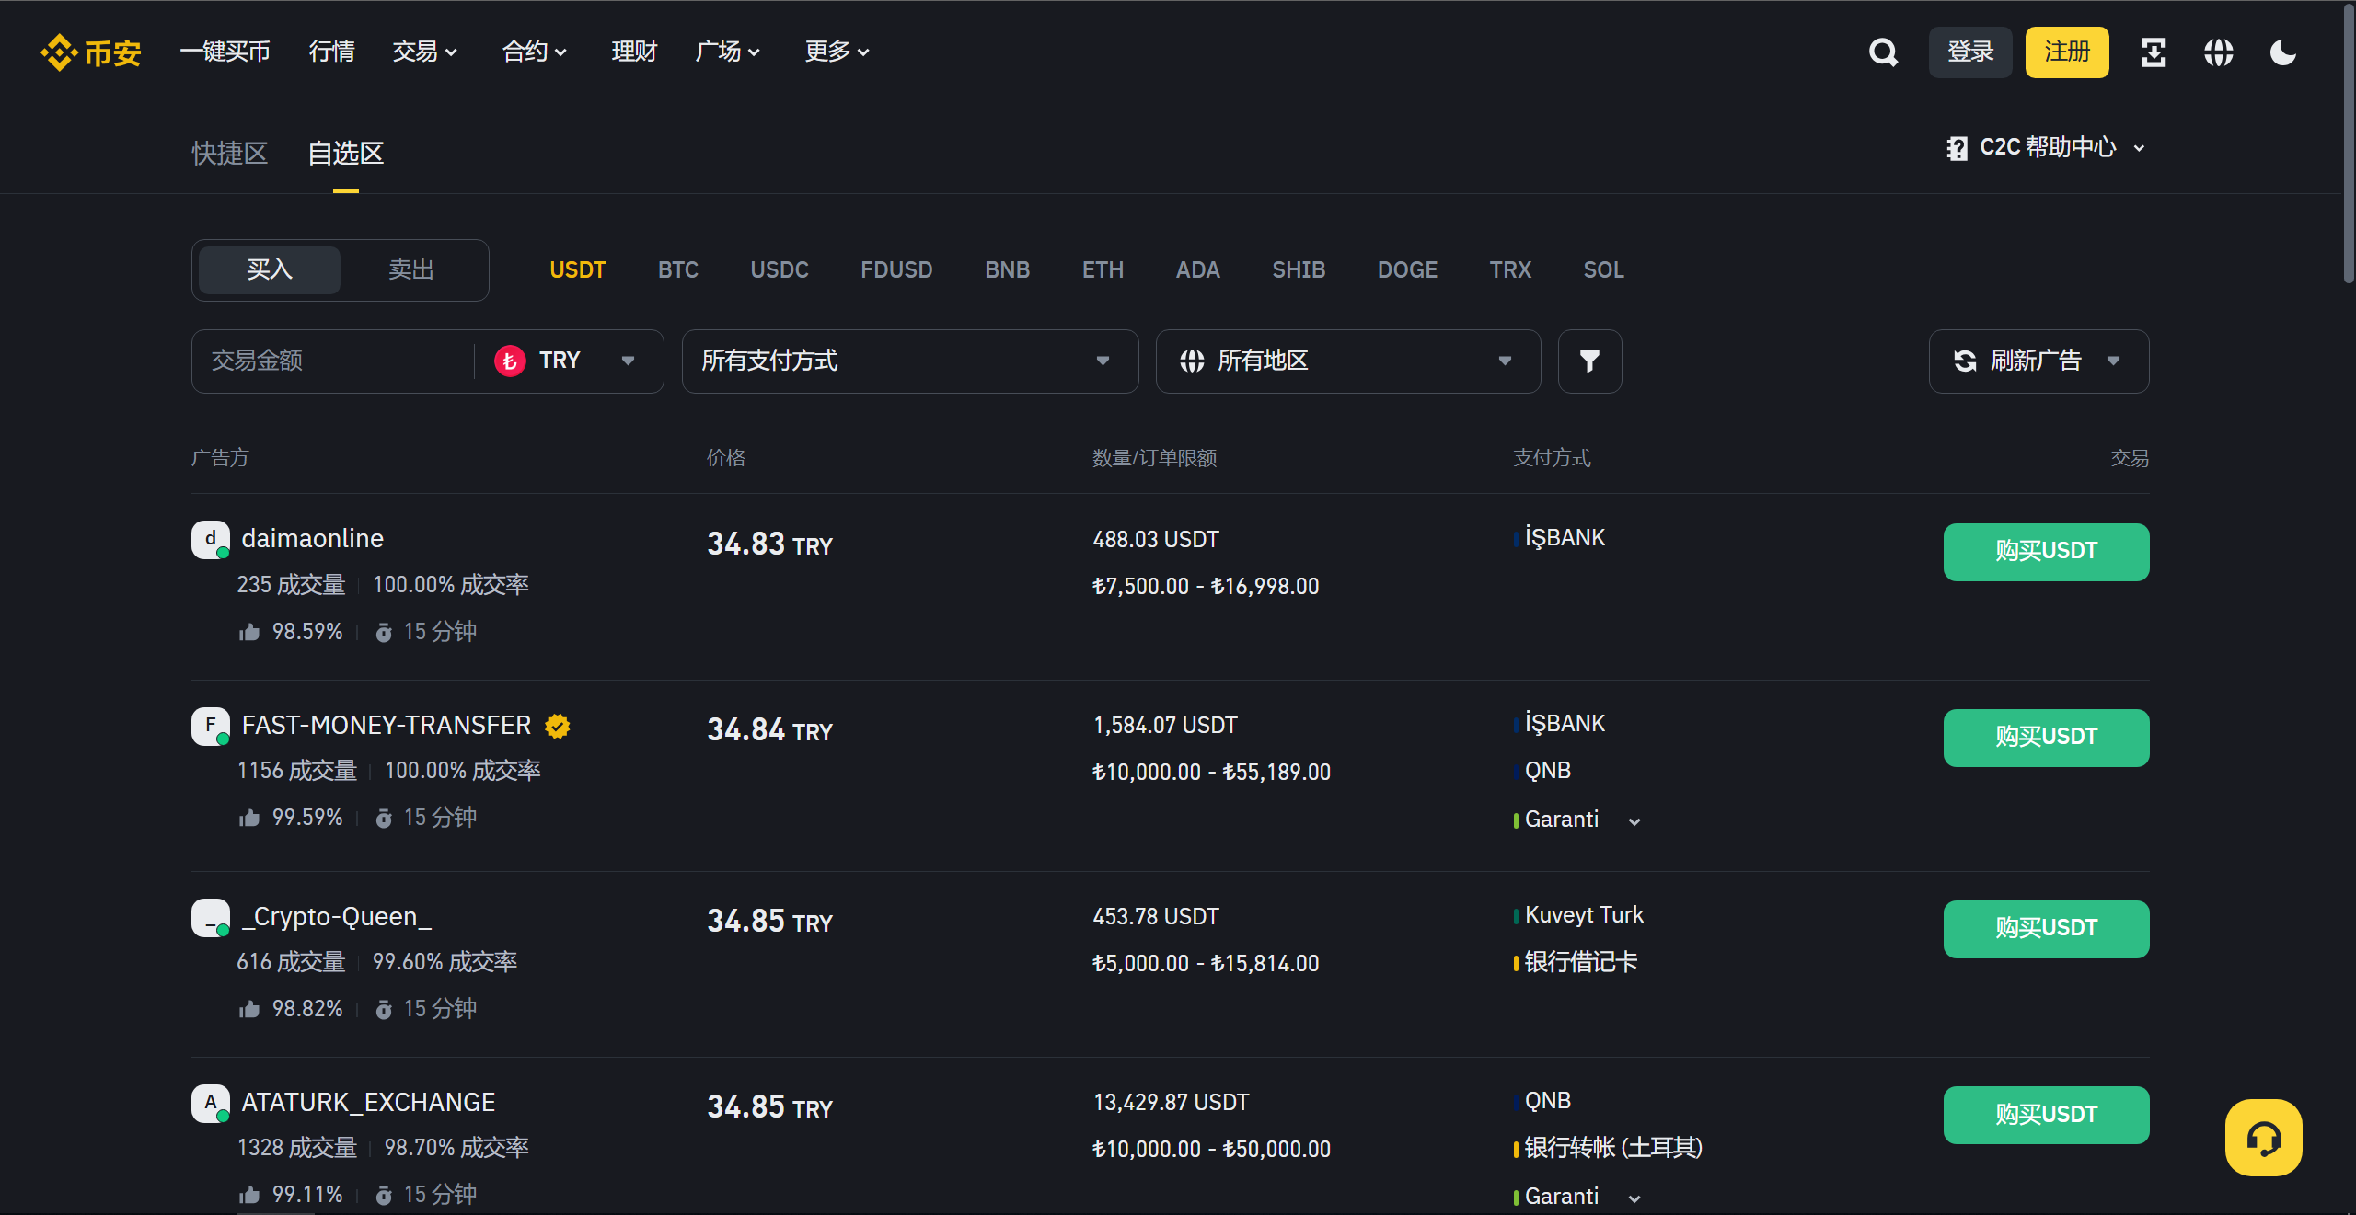Expand more payment methods beside Garanti
Image resolution: width=2356 pixels, height=1215 pixels.
click(1634, 821)
